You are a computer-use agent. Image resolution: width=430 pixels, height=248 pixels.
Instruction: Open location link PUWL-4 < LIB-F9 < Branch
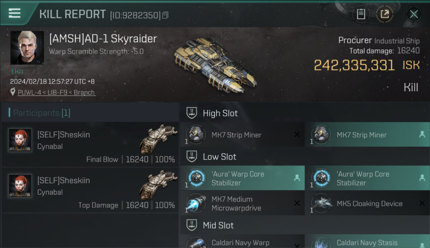point(57,93)
